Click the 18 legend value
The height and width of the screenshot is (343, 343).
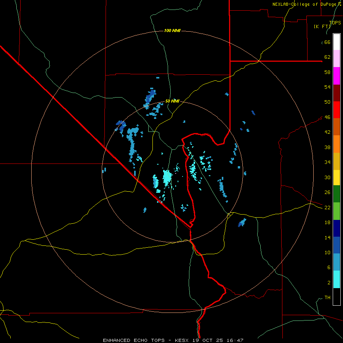pyautogui.click(x=327, y=223)
